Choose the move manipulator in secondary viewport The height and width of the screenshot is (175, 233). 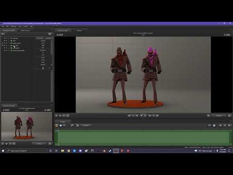pos(6,143)
